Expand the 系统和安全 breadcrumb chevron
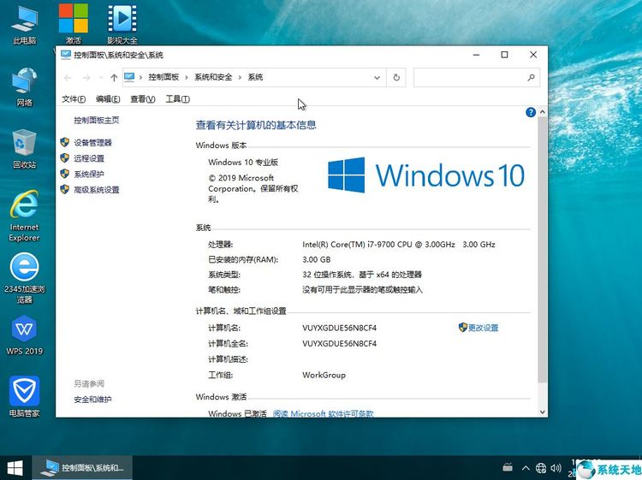Viewport: 642px width, 480px height. tap(240, 78)
